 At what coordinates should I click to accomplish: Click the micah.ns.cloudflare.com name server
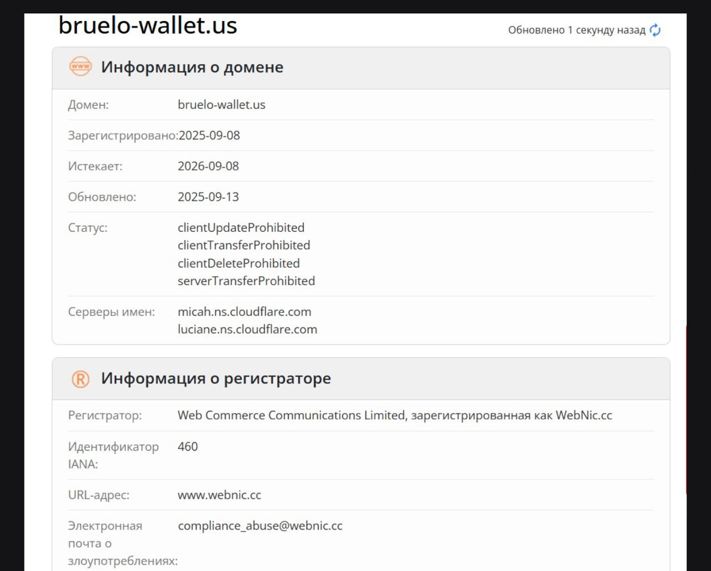(244, 312)
